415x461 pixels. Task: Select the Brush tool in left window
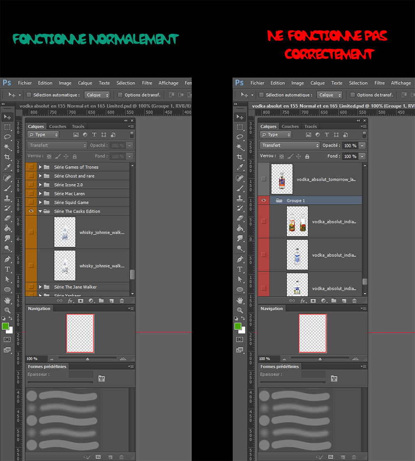coord(7,188)
